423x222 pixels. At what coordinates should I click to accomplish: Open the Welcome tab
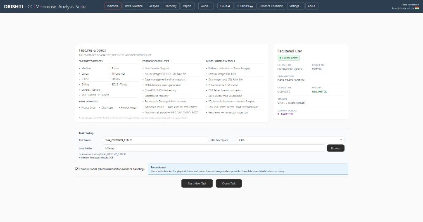click(113, 6)
